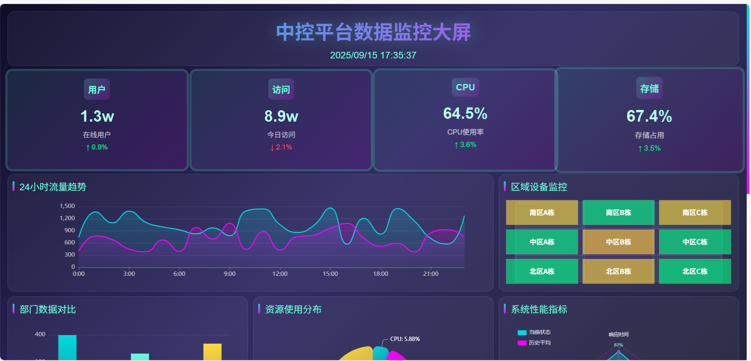The image size is (751, 361).
Task: Click the ↑3.5% storage change indicator
Action: point(649,148)
